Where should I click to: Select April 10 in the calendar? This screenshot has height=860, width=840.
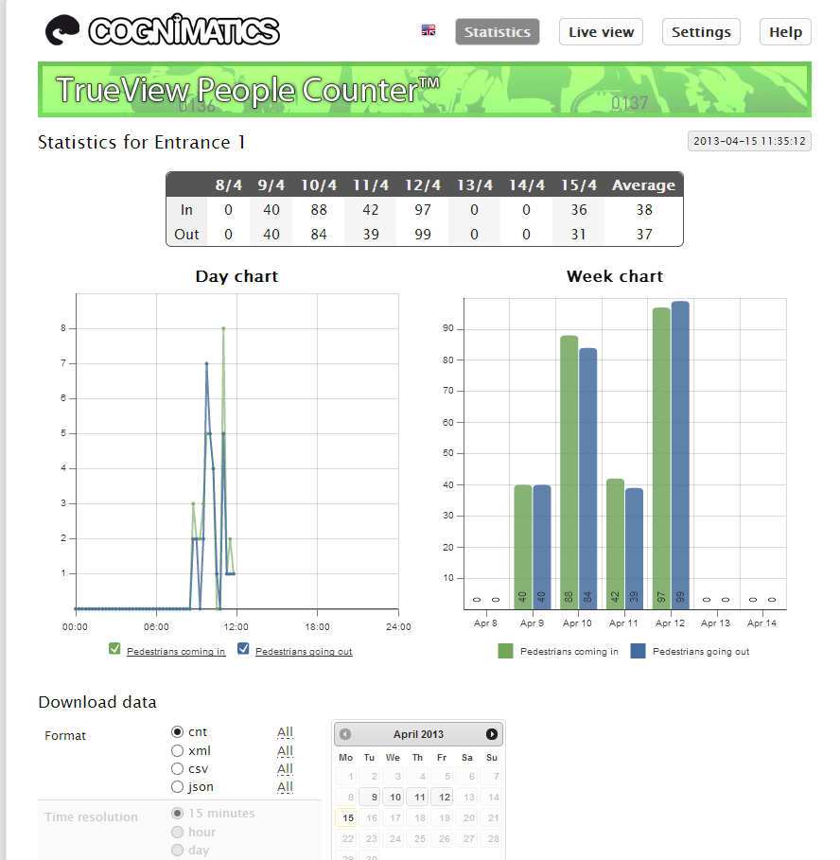tap(394, 797)
